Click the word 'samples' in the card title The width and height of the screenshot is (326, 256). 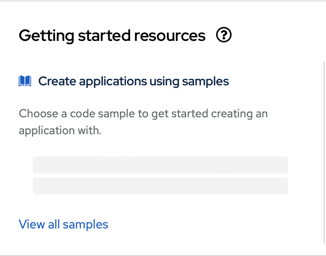[208, 81]
